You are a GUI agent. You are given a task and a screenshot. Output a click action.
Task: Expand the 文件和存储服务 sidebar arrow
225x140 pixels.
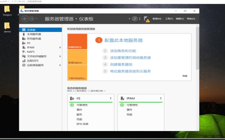[60, 56]
